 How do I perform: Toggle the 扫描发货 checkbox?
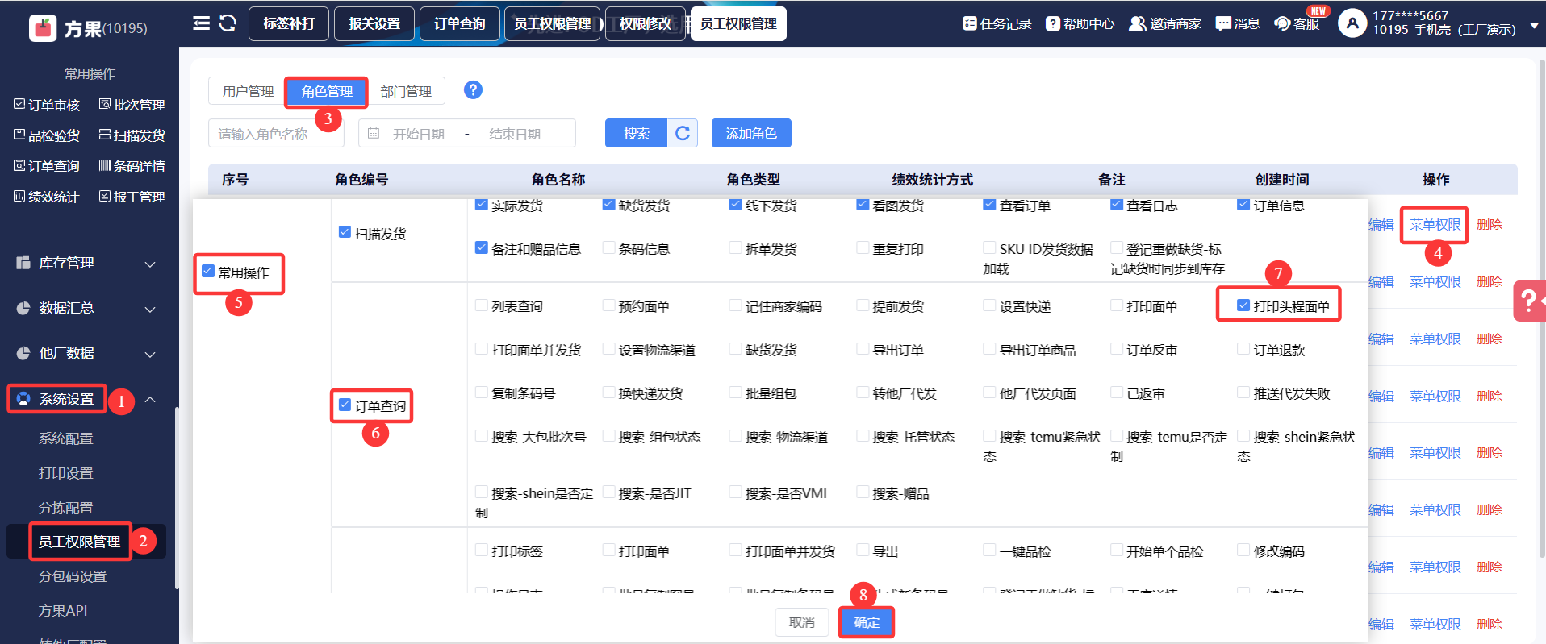tap(345, 233)
